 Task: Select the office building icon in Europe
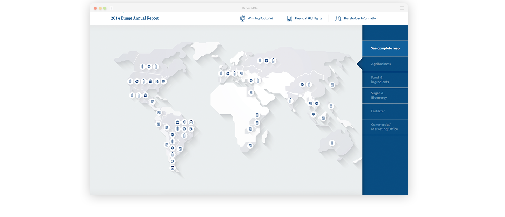(241, 73)
